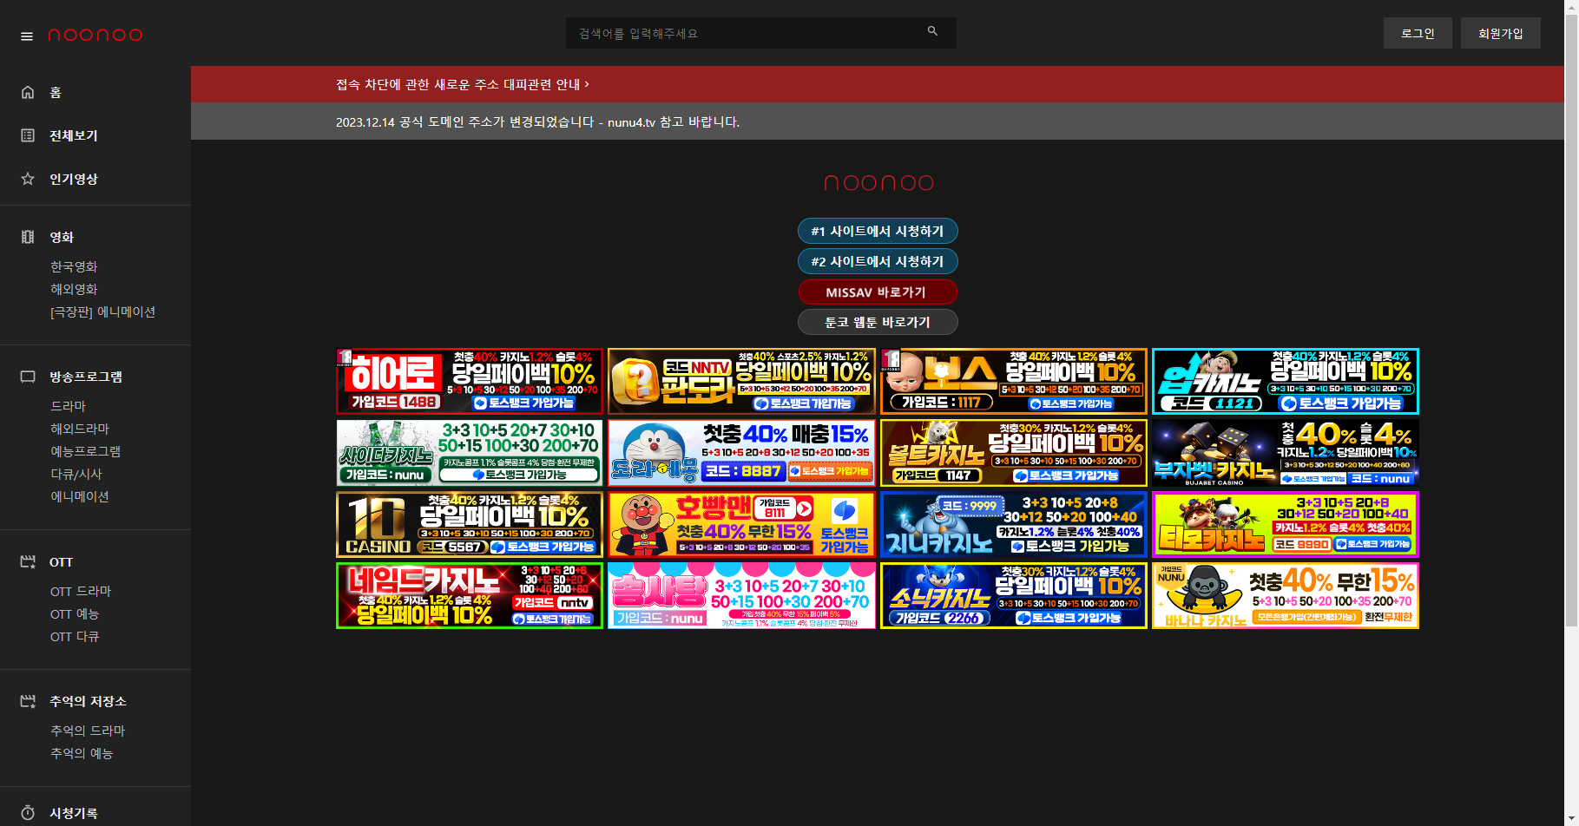This screenshot has width=1579, height=826.
Task: Click the TV icon beside 방송프로그램
Action: click(28, 377)
